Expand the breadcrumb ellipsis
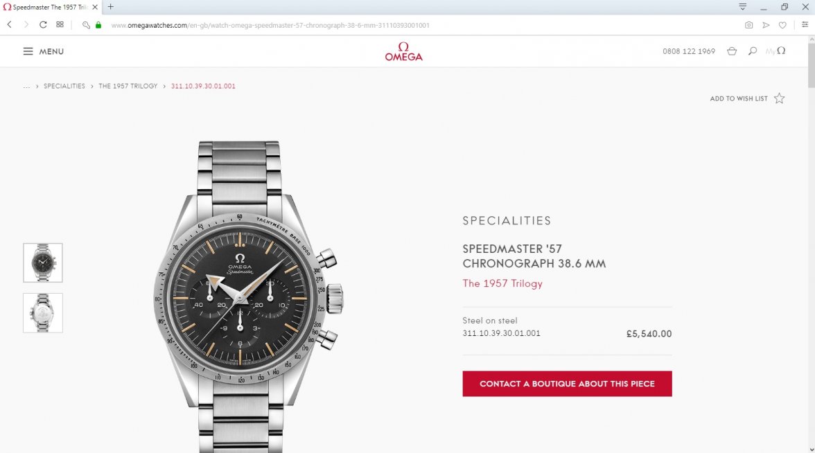This screenshot has height=453, width=815. click(x=26, y=86)
